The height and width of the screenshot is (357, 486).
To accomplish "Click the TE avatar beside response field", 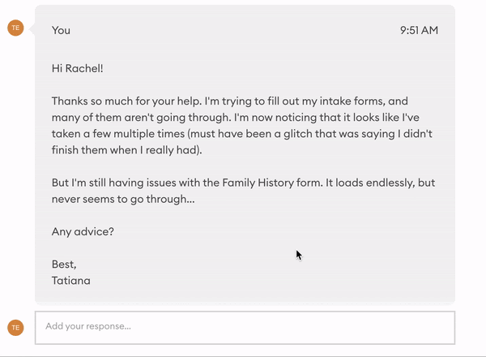I will pos(15,328).
